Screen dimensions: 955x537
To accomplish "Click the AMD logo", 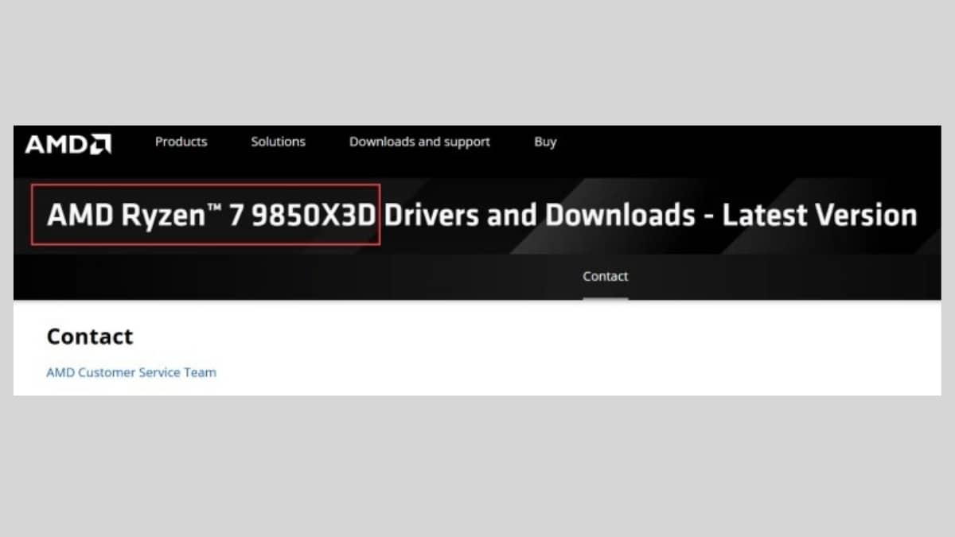I will 67,143.
